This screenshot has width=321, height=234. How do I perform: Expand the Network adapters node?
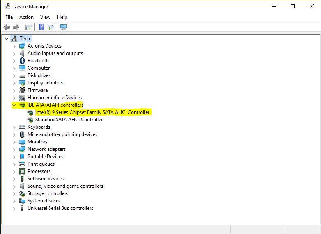pyautogui.click(x=14, y=149)
